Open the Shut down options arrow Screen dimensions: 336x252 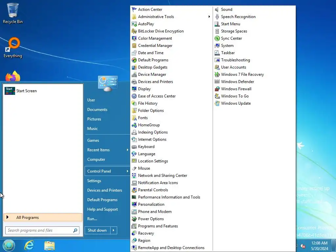click(114, 230)
